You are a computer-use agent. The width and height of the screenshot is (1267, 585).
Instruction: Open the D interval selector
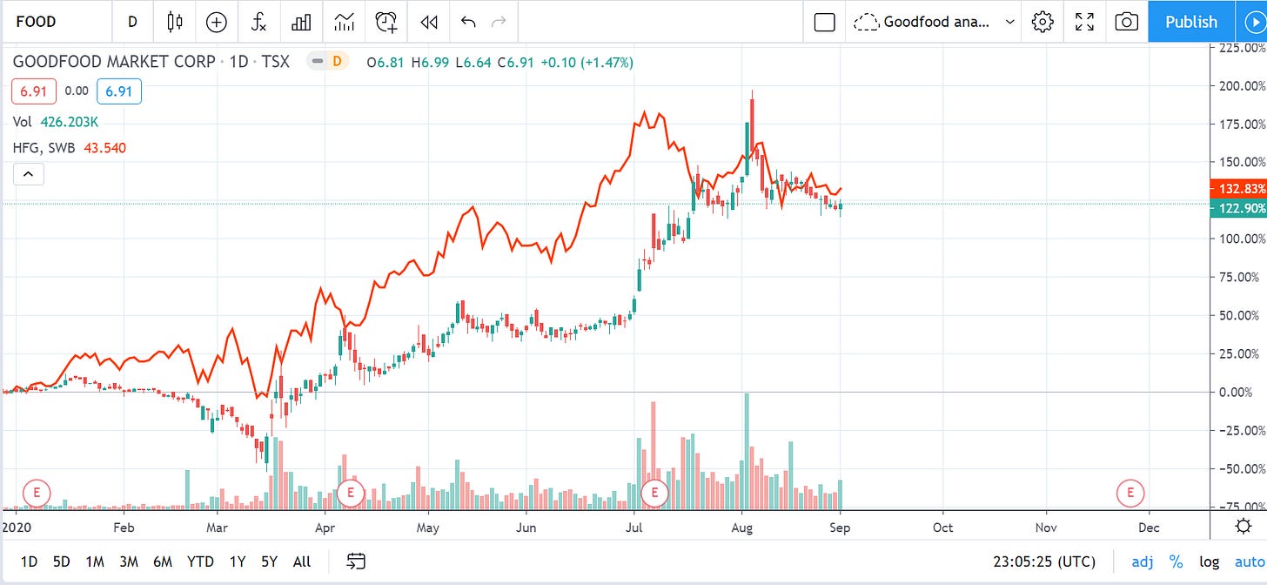pyautogui.click(x=132, y=22)
